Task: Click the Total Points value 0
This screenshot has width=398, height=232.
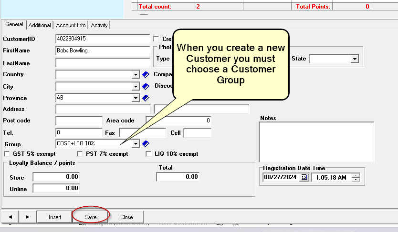Action: point(367,7)
